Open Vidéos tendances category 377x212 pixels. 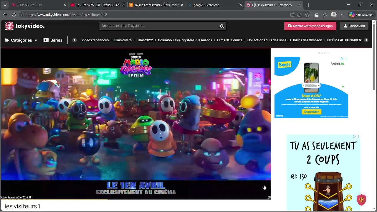coord(95,40)
